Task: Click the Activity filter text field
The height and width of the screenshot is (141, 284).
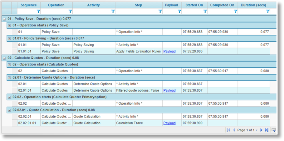Action: tap(91, 11)
